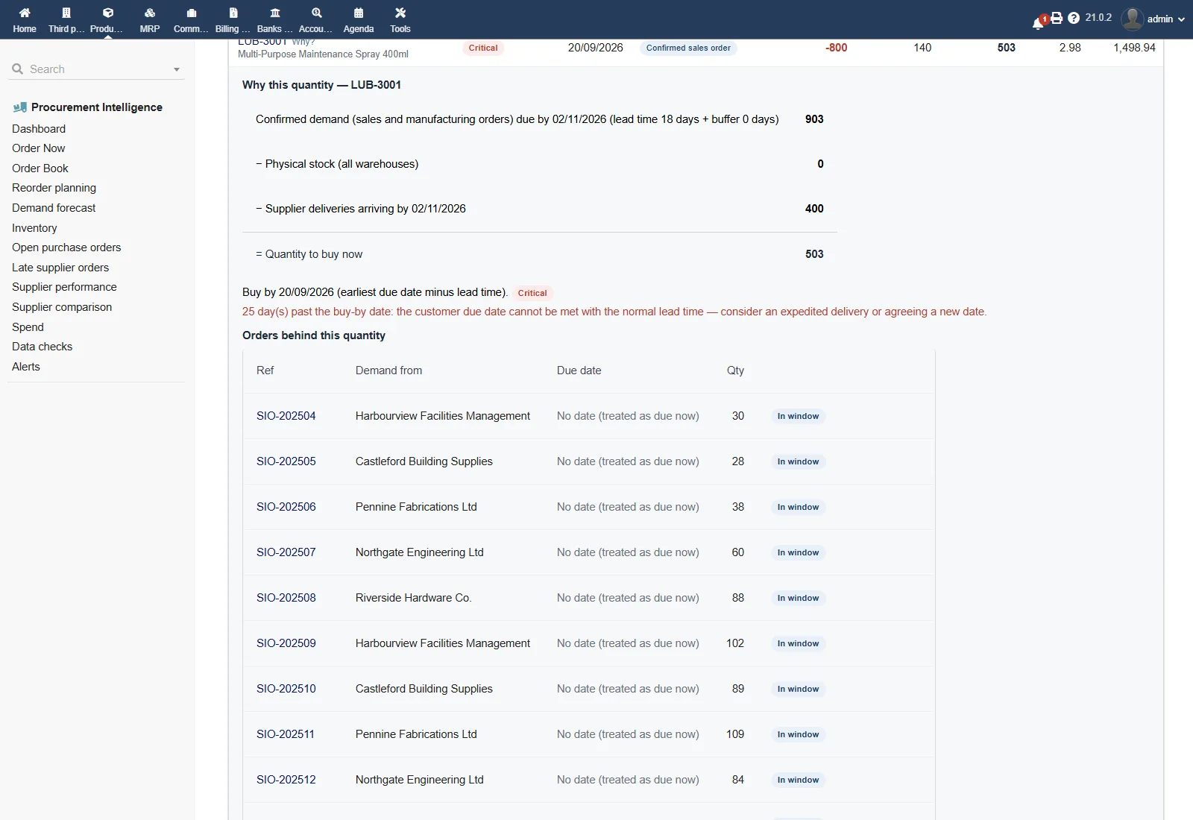
Task: Navigate to Demand forecast
Action: (54, 208)
